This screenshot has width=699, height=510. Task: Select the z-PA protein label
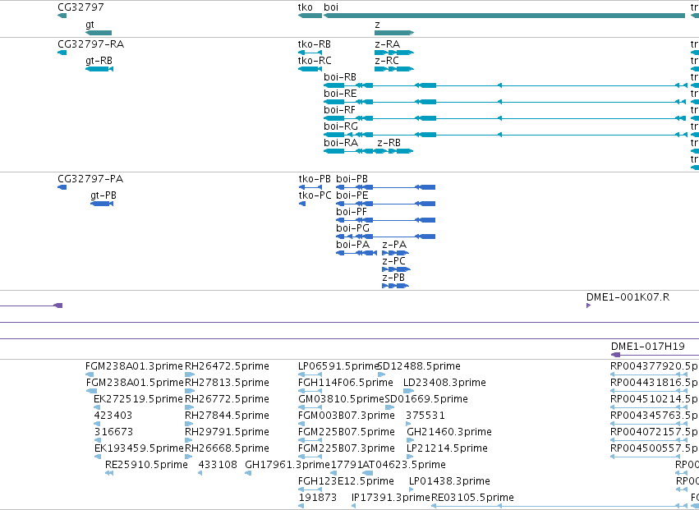394,245
